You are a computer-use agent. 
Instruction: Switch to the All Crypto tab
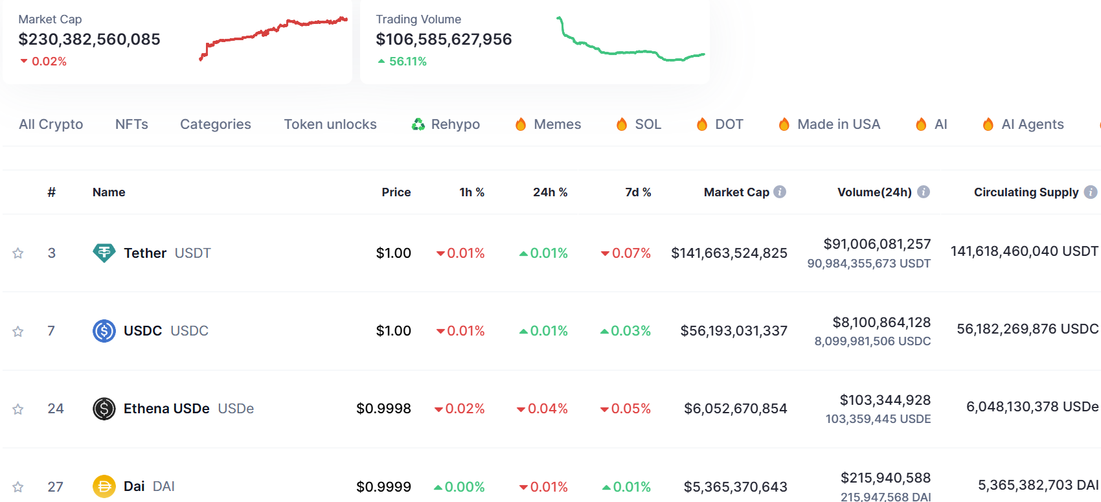coord(51,124)
